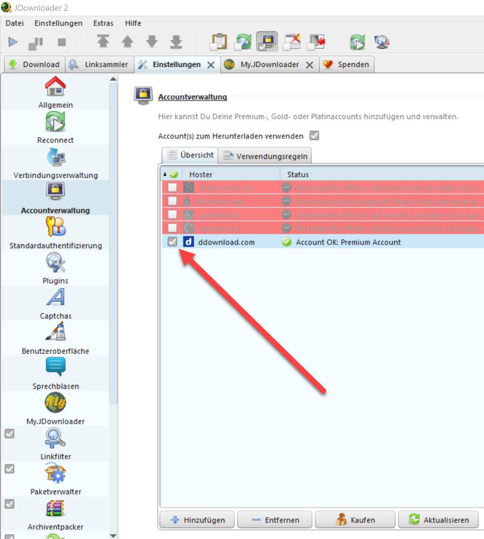The height and width of the screenshot is (539, 484).
Task: Toggle premium accounts toolbar icon
Action: (x=267, y=42)
